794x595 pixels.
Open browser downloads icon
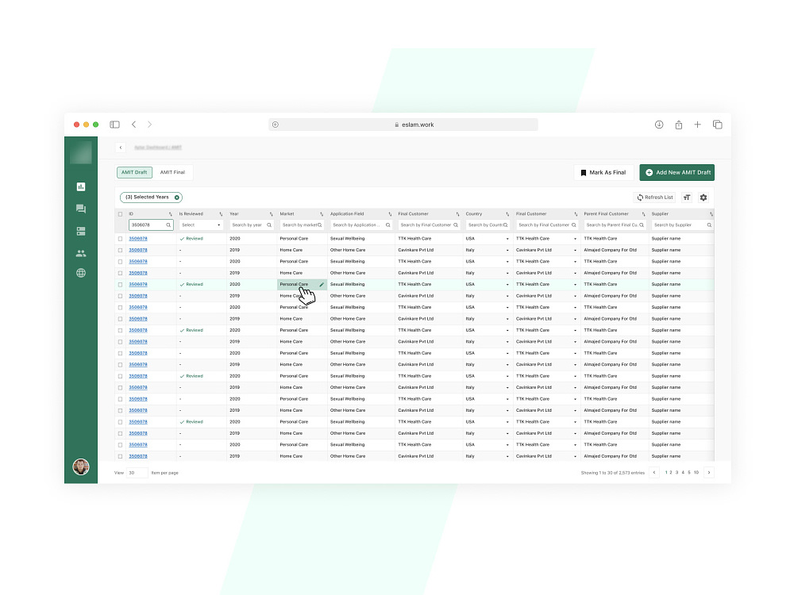pyautogui.click(x=659, y=125)
